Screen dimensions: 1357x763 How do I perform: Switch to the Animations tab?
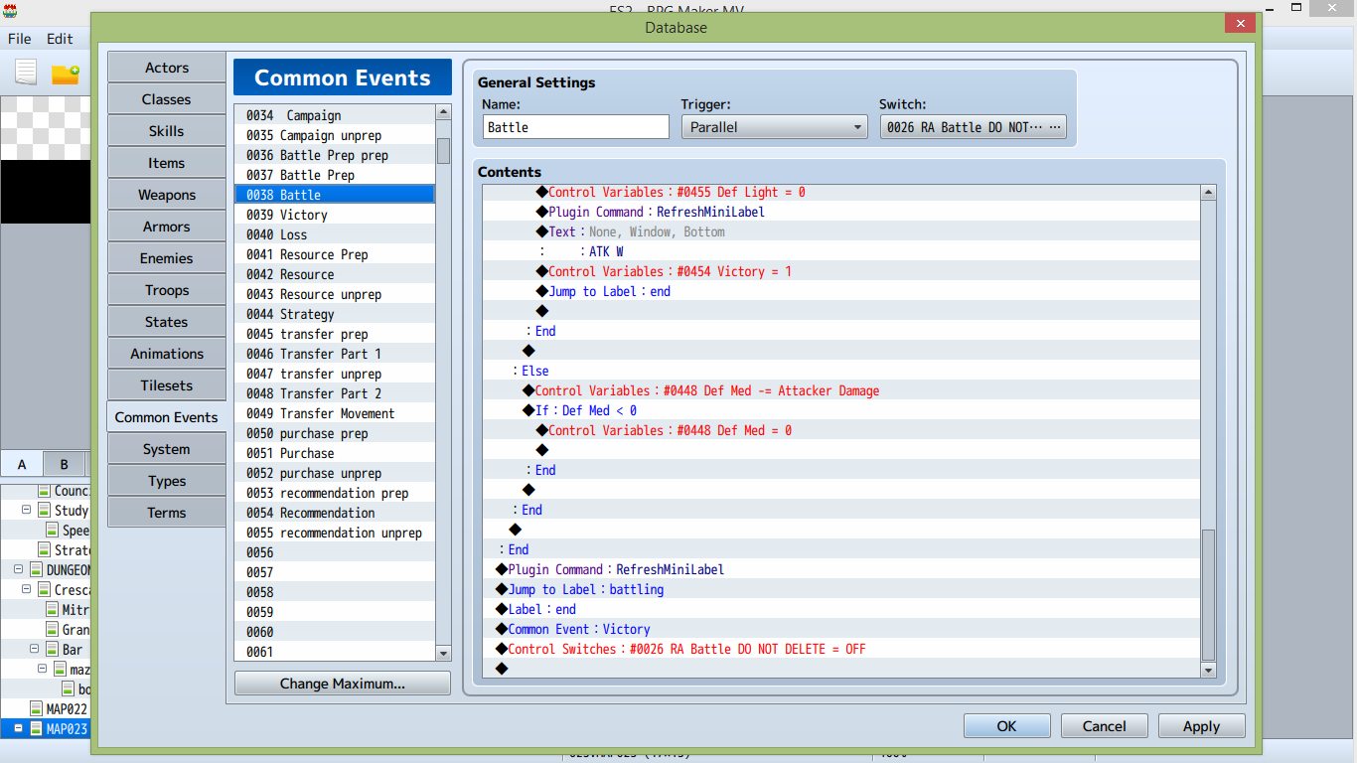[x=167, y=354]
